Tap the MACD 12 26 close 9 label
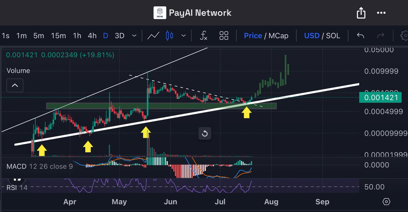 pos(40,166)
